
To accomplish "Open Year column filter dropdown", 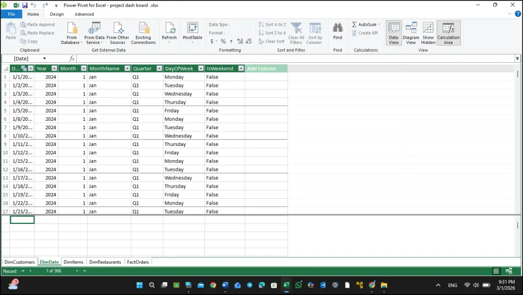I will pos(54,69).
